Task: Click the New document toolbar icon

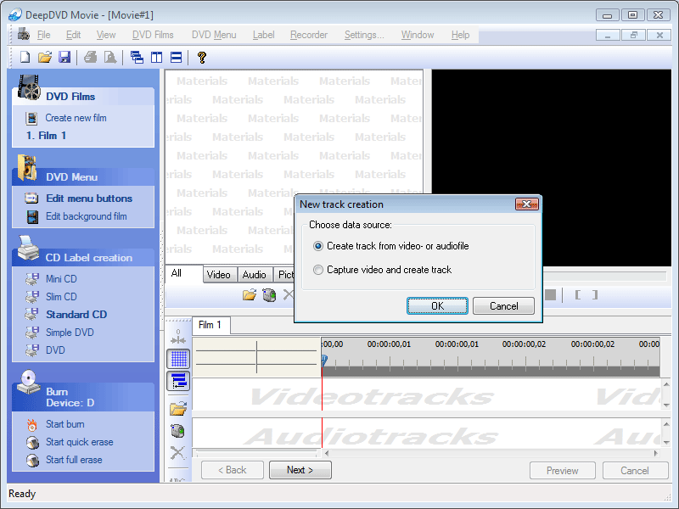Action: (x=25, y=57)
